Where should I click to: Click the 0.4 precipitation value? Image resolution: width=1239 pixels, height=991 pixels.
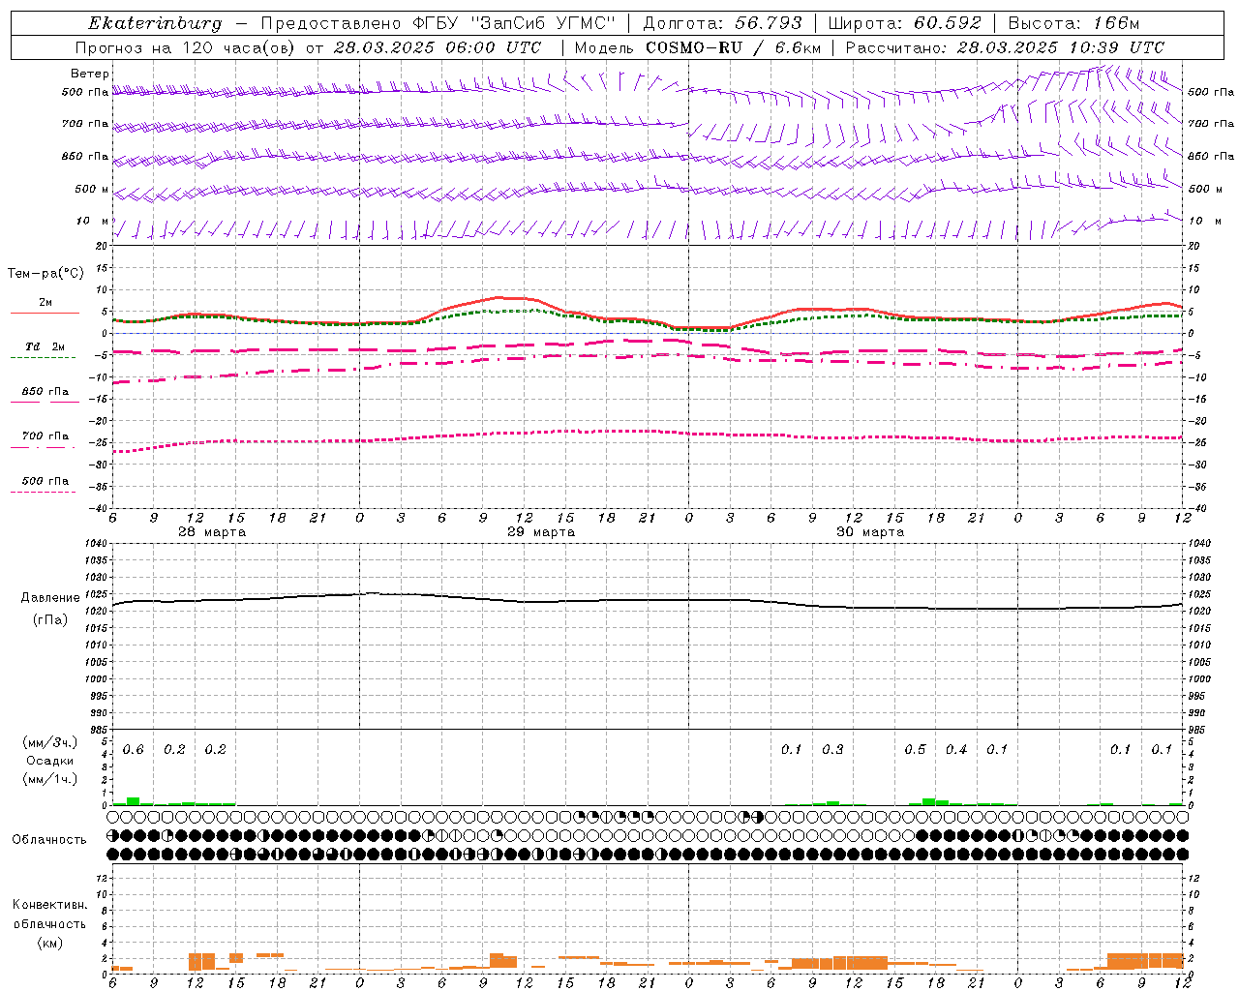956,750
